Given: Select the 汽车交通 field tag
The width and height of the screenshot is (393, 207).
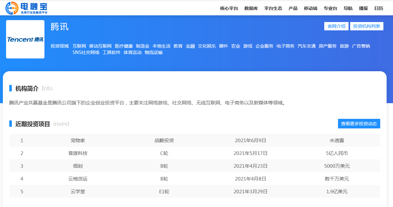Looking at the screenshot, I should click(307, 46).
